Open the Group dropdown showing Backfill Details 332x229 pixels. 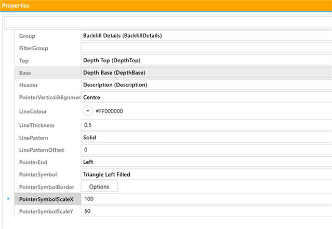[206, 36]
